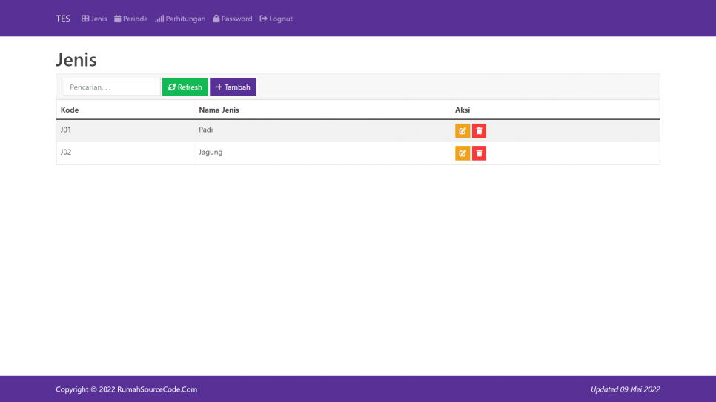Click the Padi name cell
Viewport: 716px width, 402px height.
point(206,130)
